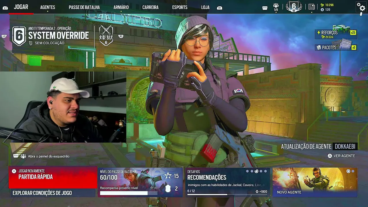Click the DOKKAEBI agent name label
Screen dimensions: 368x207
coord(345,146)
